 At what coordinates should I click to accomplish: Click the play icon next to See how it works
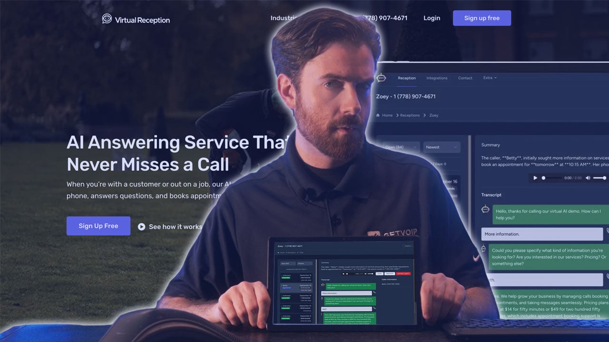coord(141,227)
